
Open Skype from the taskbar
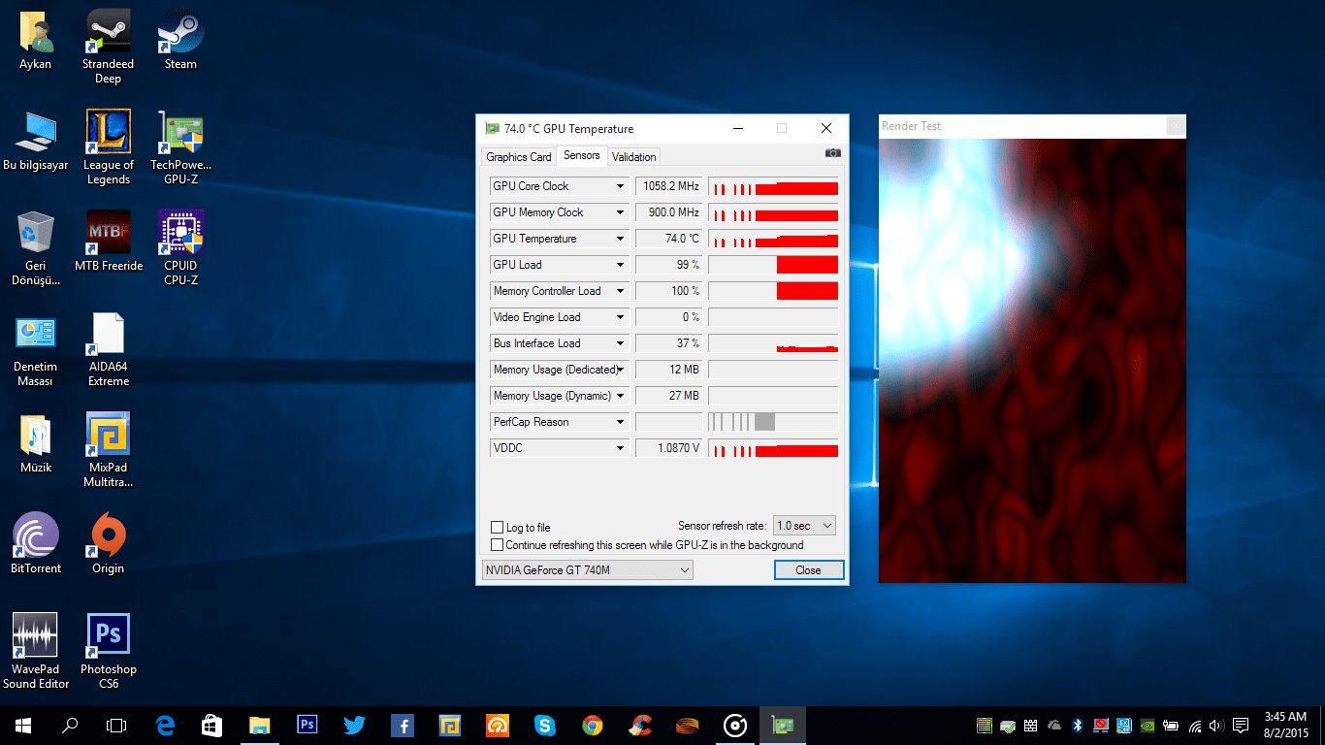tap(544, 725)
